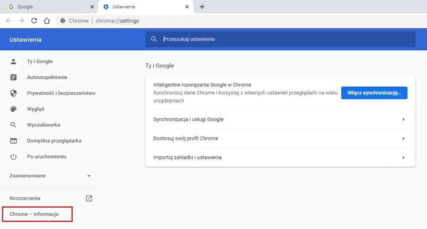The image size is (427, 229).
Task: Click the browser forward arrow
Action: pyautogui.click(x=21, y=21)
